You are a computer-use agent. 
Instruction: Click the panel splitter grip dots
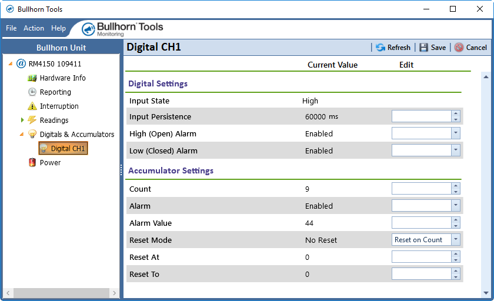(x=121, y=170)
